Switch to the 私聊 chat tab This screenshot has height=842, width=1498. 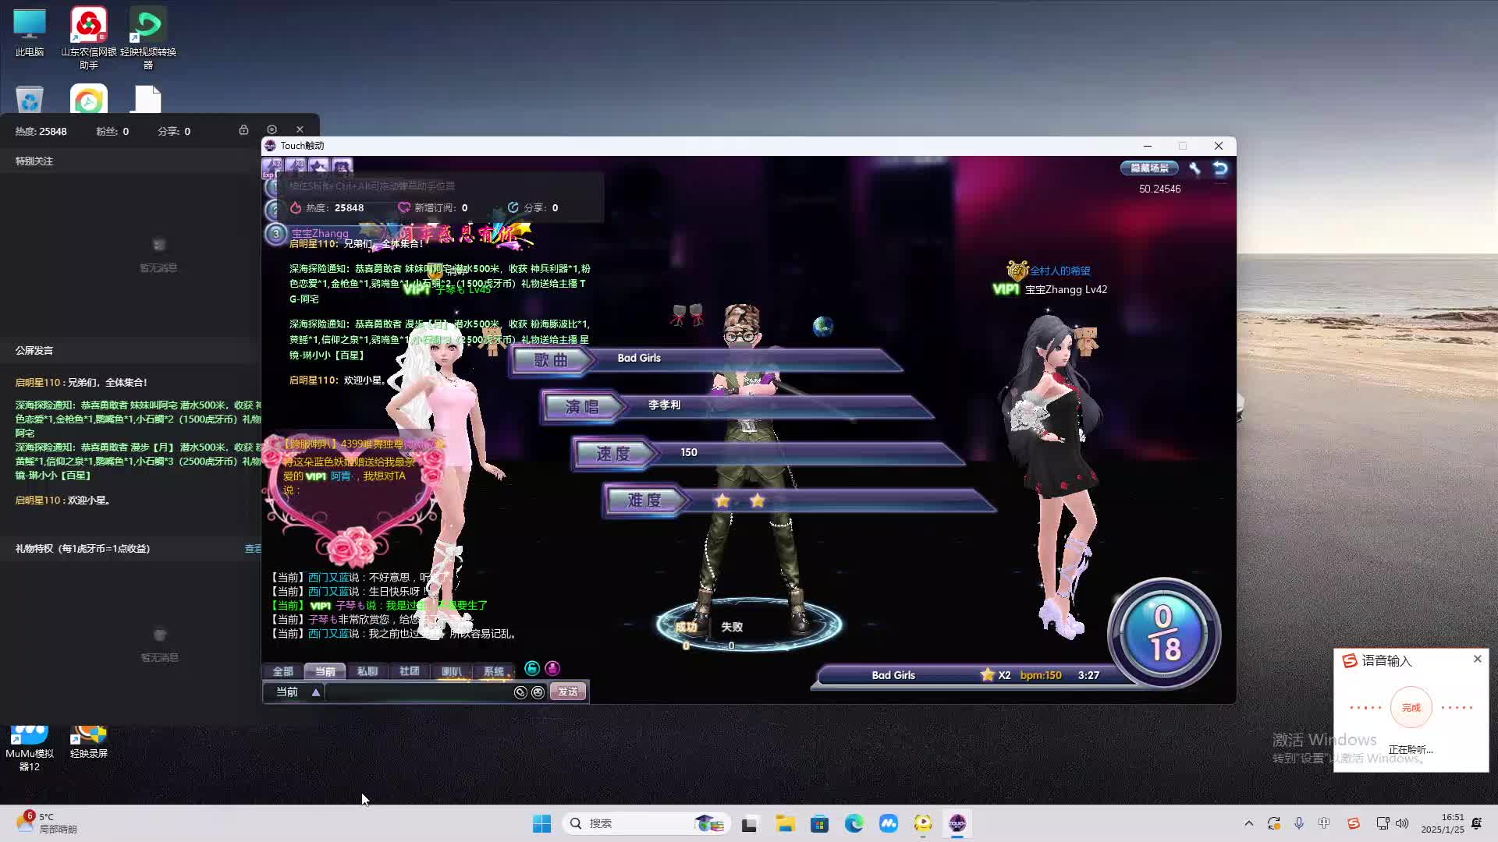pyautogui.click(x=367, y=671)
